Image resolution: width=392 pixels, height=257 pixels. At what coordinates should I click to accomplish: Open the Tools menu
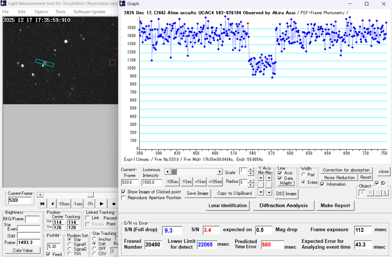(x=61, y=12)
